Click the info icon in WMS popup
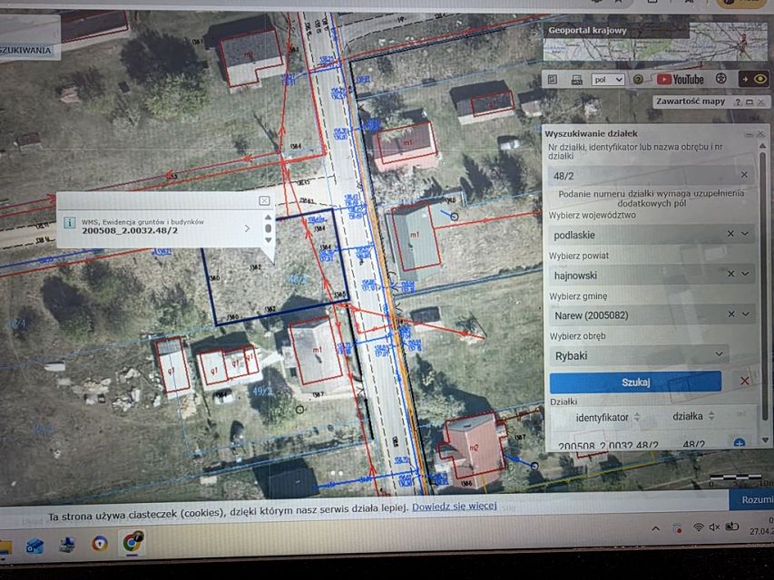 [69, 223]
